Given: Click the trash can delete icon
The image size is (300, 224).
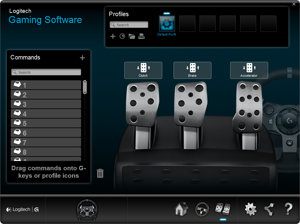Looking at the screenshot, I should (100, 173).
